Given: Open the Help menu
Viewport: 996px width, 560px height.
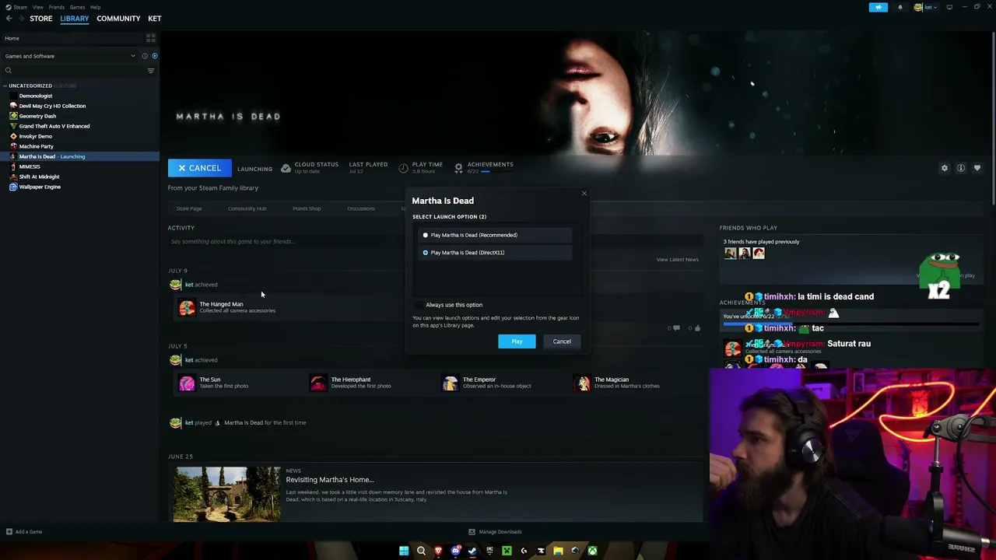Looking at the screenshot, I should click(x=95, y=7).
